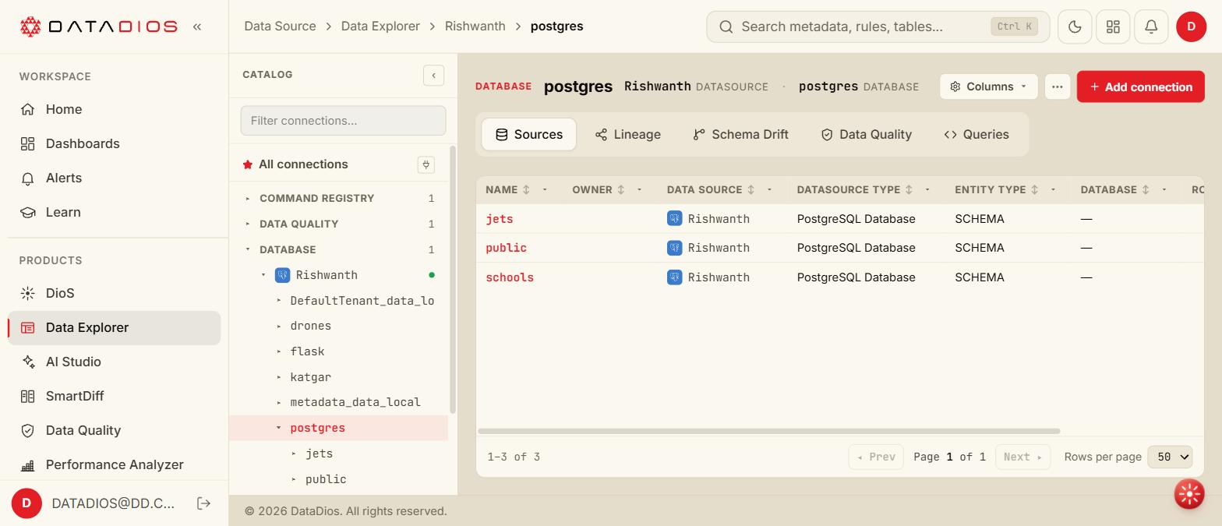Sort by DATABASE column arrows icon
1222x526 pixels.
pos(1146,190)
